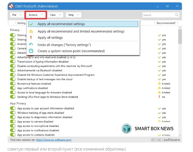Click yellow triangle beside App notifications 'limited'
This screenshot has width=193, height=152.
pos(159,88)
